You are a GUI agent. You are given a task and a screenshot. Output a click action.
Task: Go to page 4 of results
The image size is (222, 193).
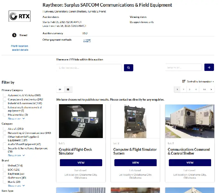pos(196,89)
